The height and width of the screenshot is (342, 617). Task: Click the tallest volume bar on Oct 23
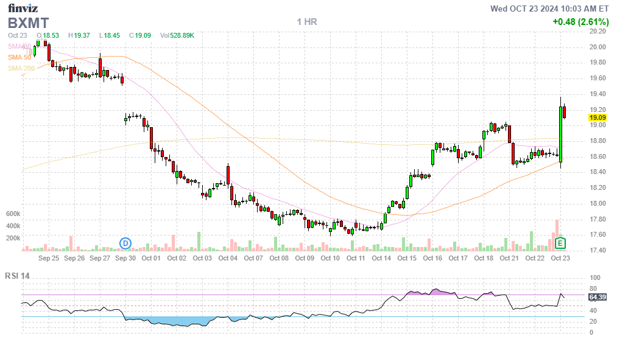click(x=557, y=235)
